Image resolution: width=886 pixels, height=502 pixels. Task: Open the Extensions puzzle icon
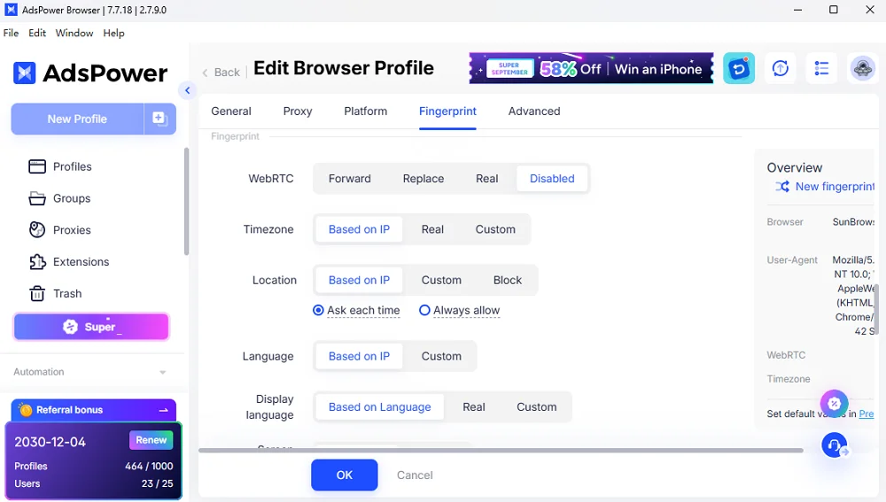37,262
